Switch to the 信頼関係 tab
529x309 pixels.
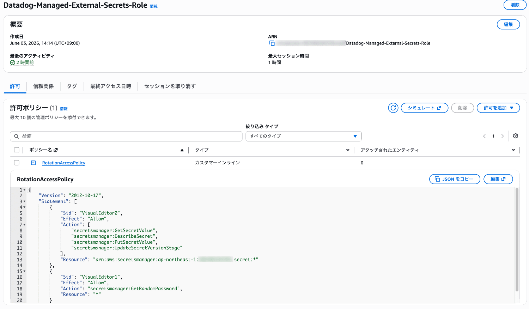43,86
